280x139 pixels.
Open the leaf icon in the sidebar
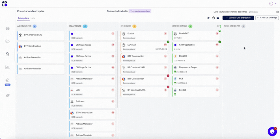(7, 96)
